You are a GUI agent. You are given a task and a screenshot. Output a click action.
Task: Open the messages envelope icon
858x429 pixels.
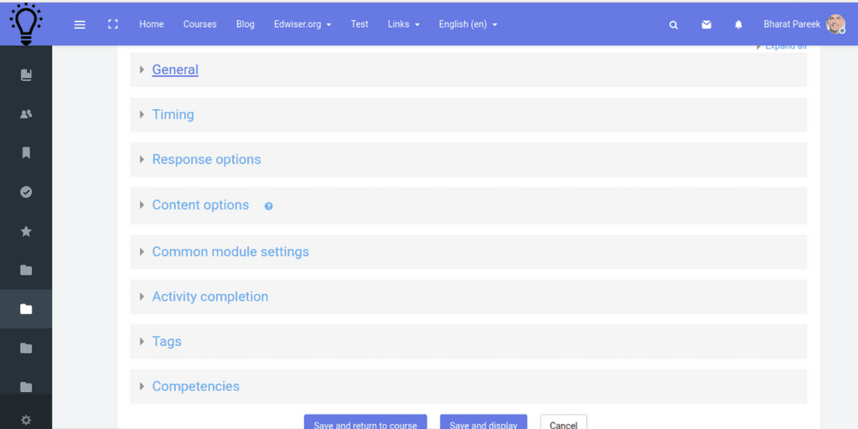coord(706,24)
